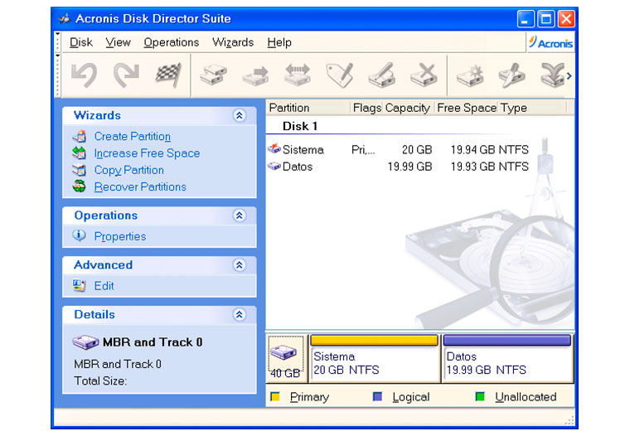Screen dimensions: 630x436
Task: Open the View menu
Action: pos(118,42)
